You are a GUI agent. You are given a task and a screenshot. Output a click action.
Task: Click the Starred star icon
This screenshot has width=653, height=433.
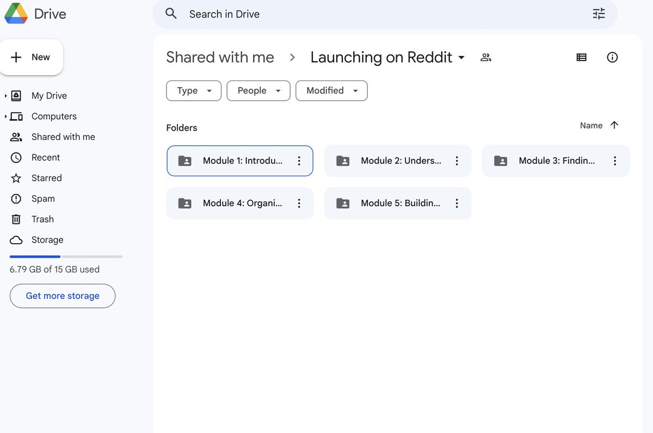point(16,178)
